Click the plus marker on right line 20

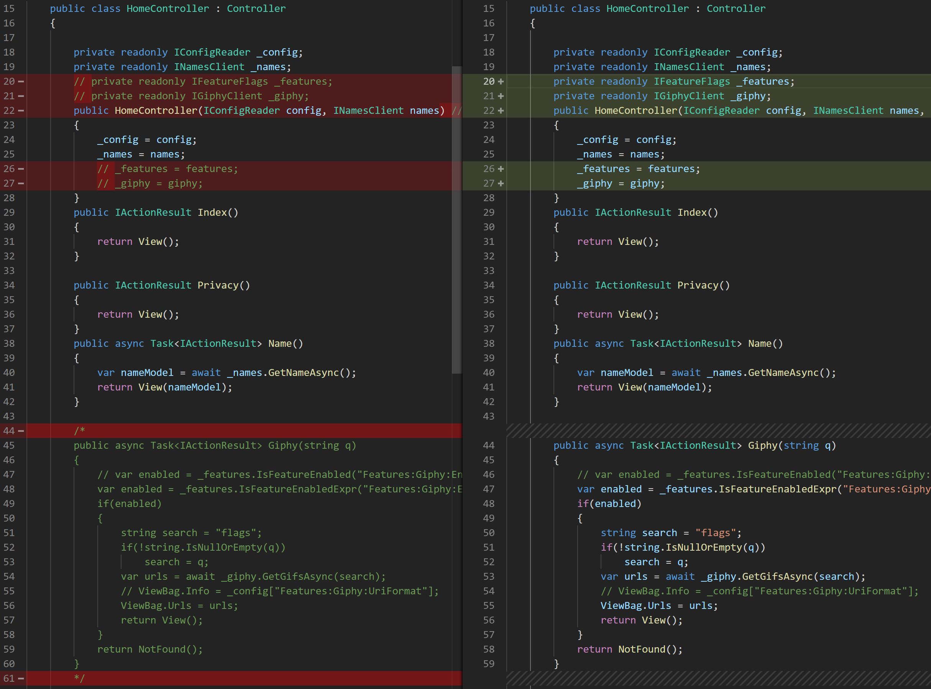[501, 82]
